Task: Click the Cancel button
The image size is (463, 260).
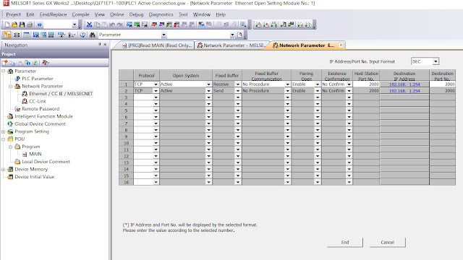Action: point(388,243)
